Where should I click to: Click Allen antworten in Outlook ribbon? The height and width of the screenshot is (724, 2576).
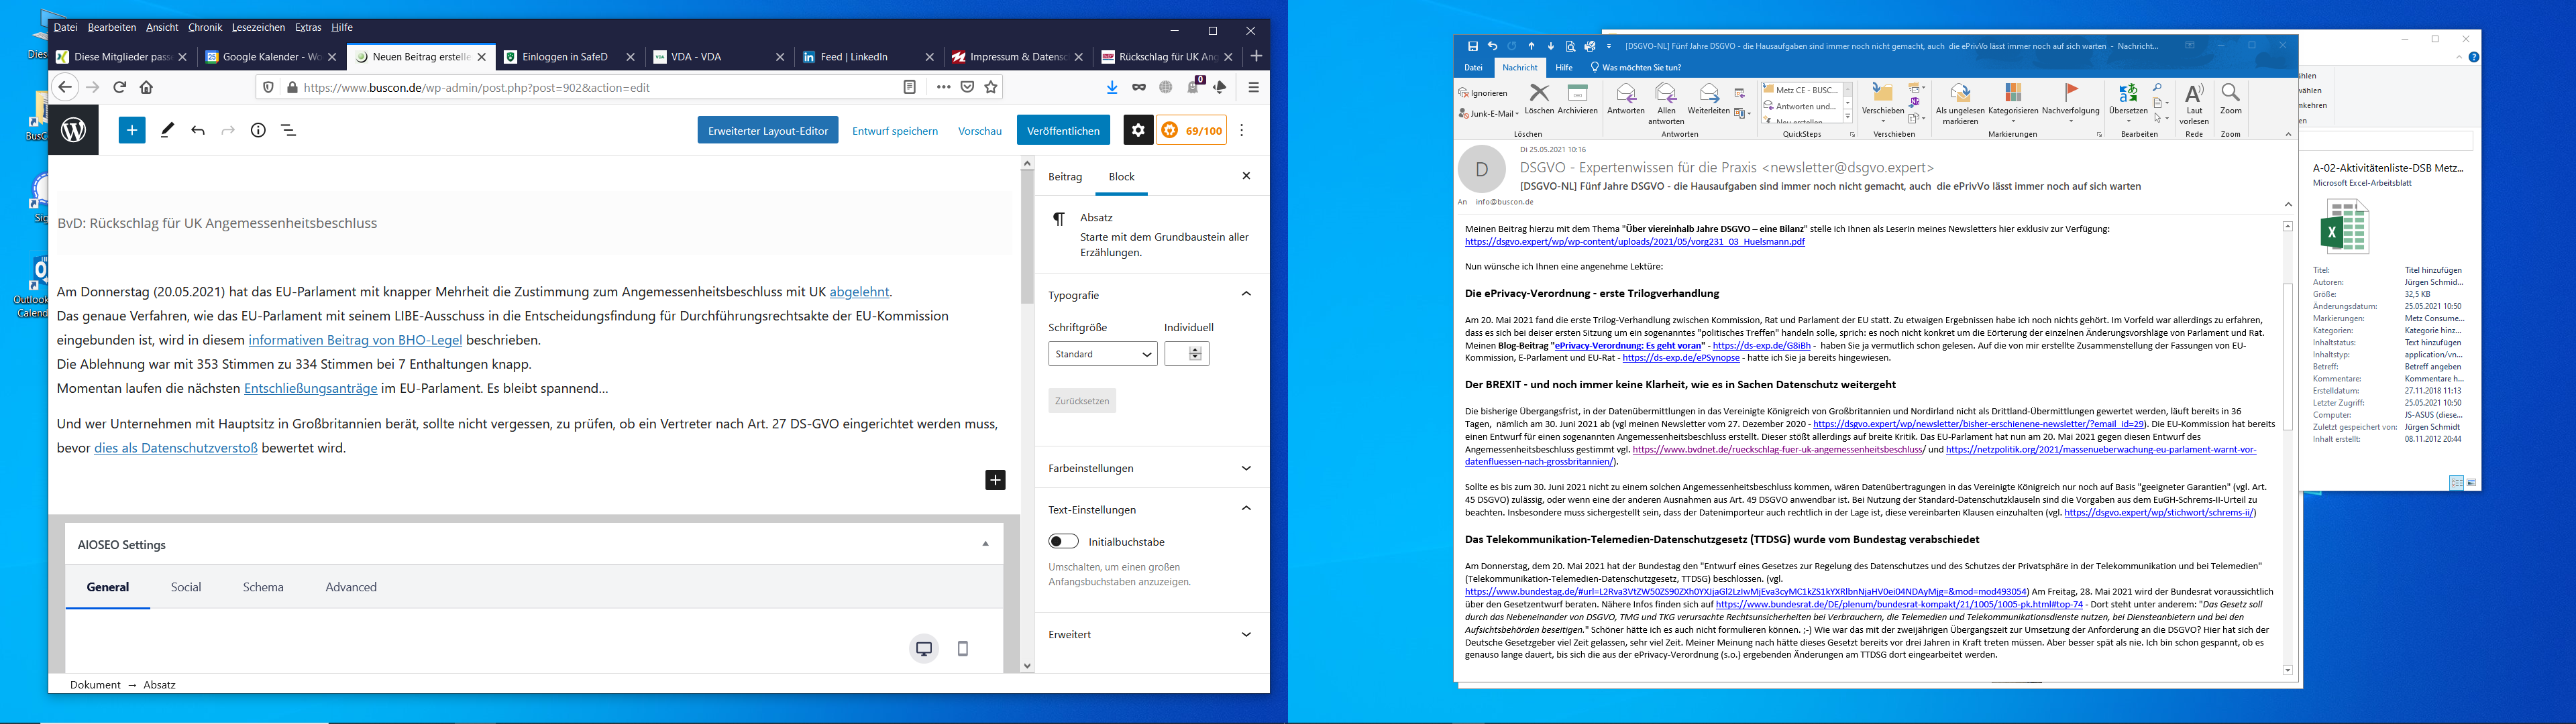1666,104
